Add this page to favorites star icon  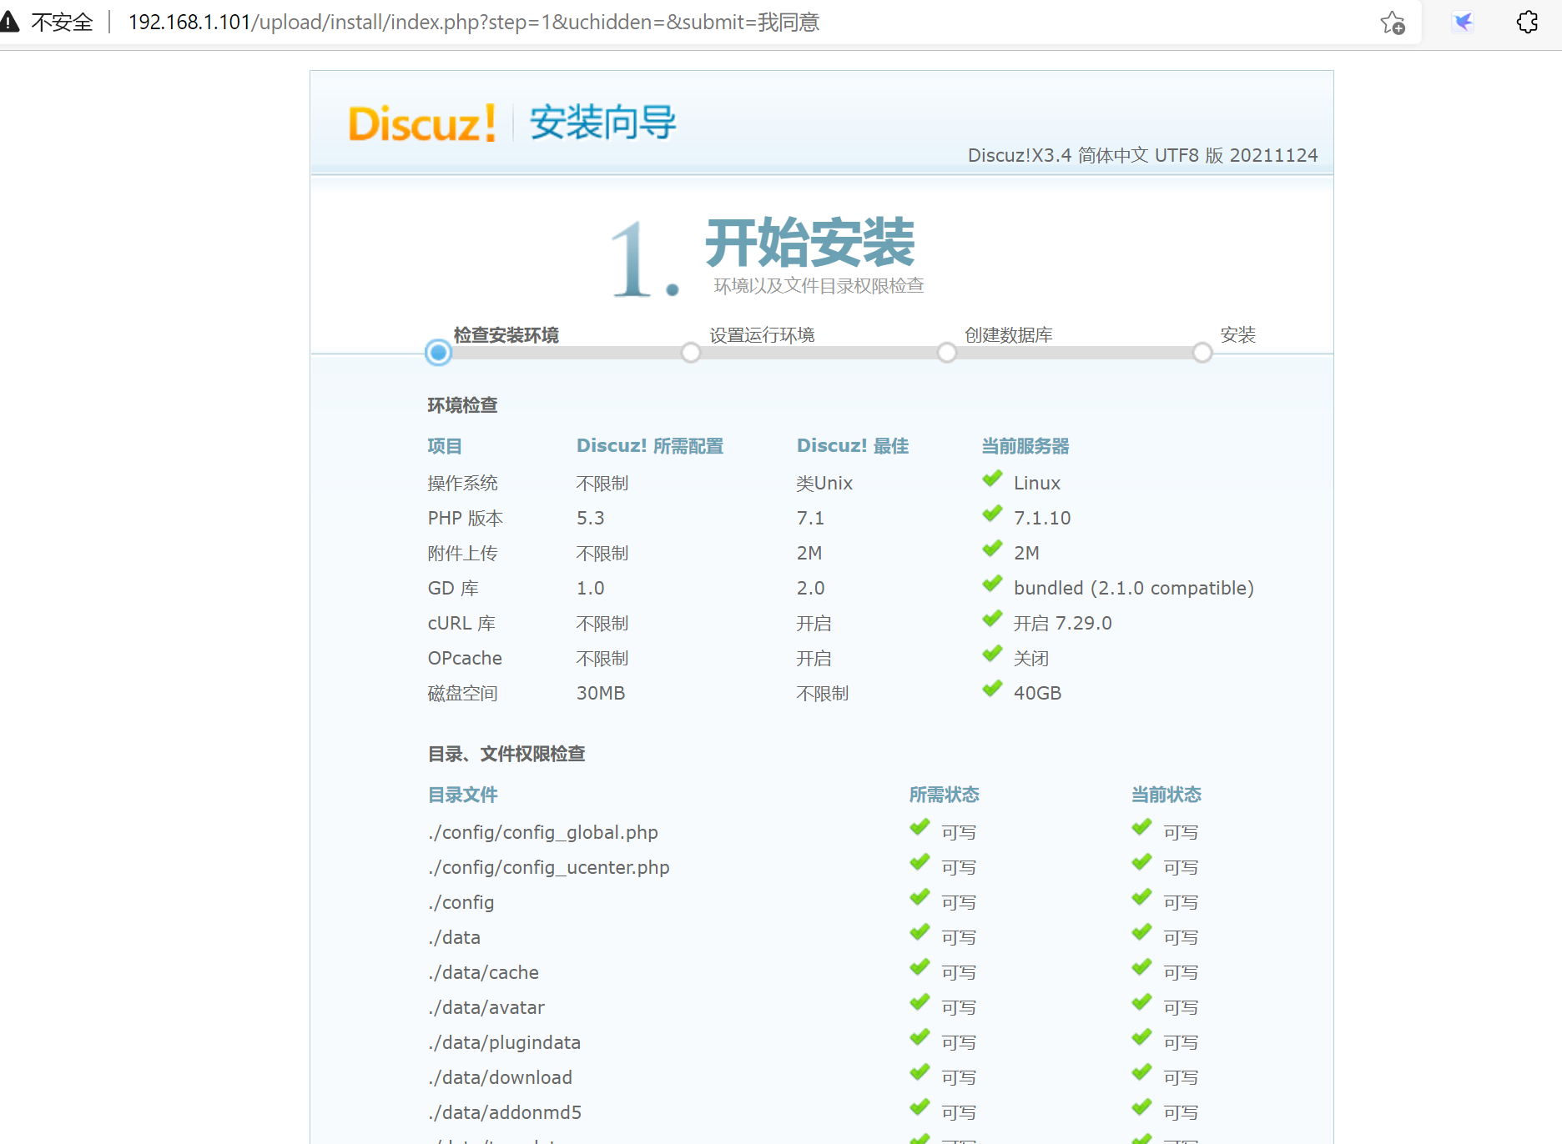(x=1393, y=23)
